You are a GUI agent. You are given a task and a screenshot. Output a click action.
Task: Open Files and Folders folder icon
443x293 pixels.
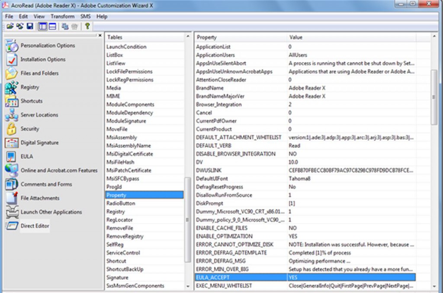pos(12,73)
